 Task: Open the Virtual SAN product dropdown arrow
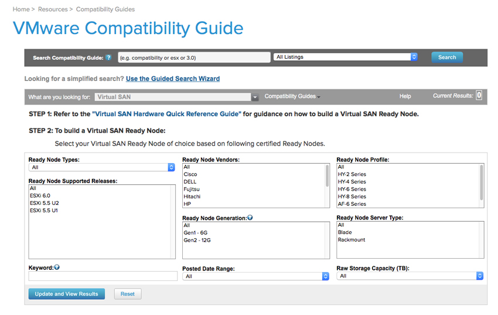tap(255, 97)
